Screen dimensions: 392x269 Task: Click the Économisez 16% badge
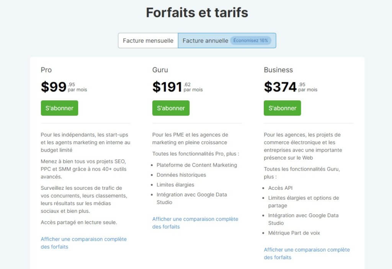click(x=251, y=41)
